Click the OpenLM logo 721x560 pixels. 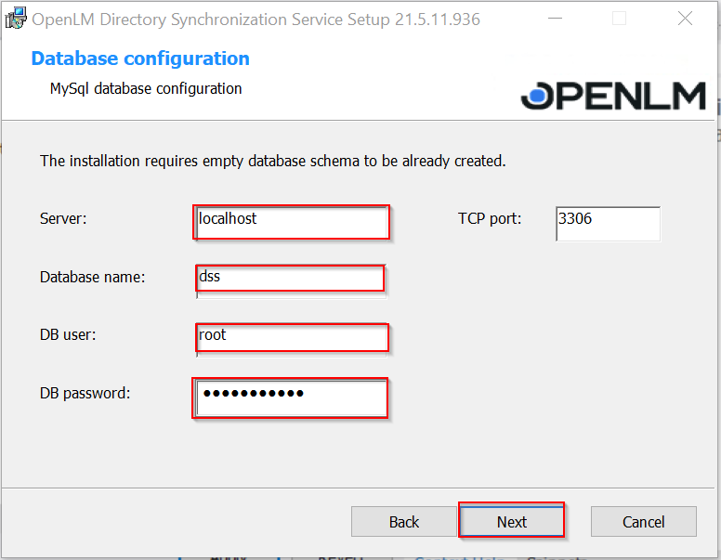[x=613, y=96]
